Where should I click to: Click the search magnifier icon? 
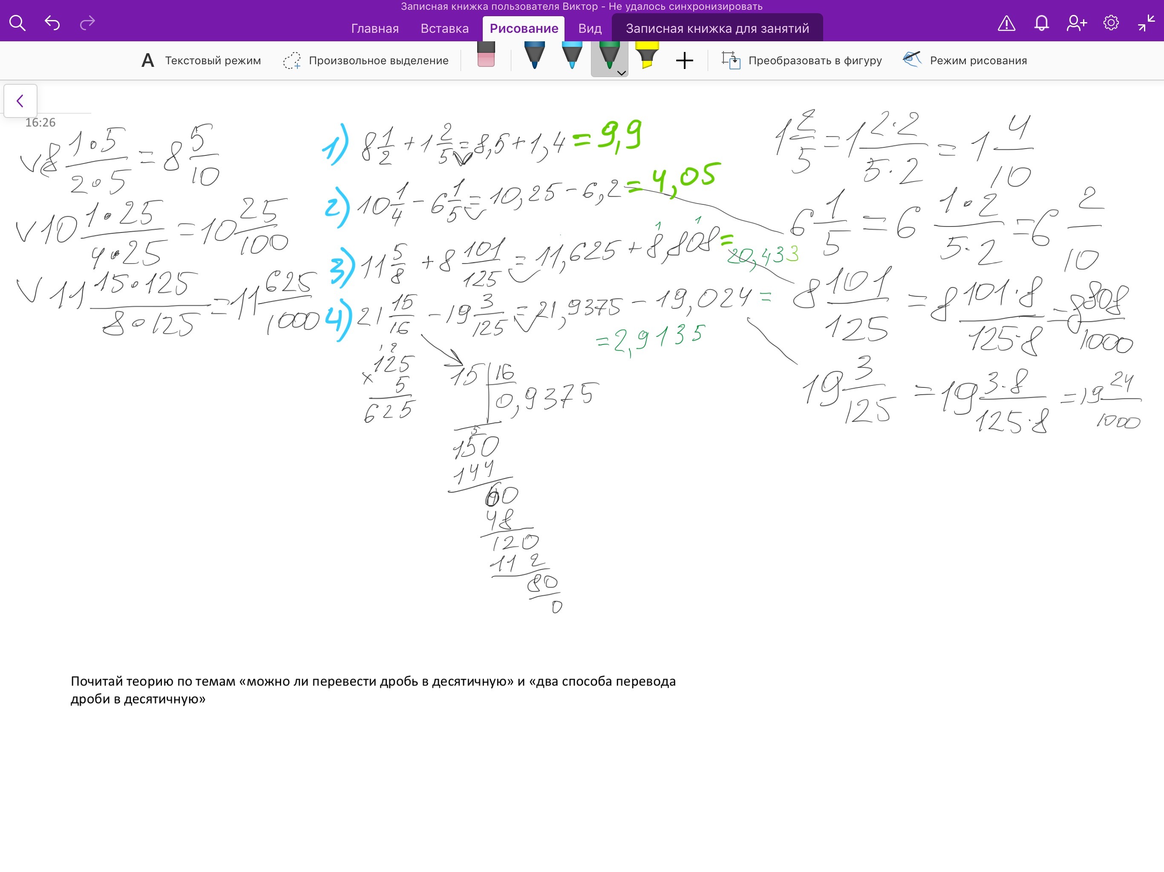pyautogui.click(x=17, y=23)
